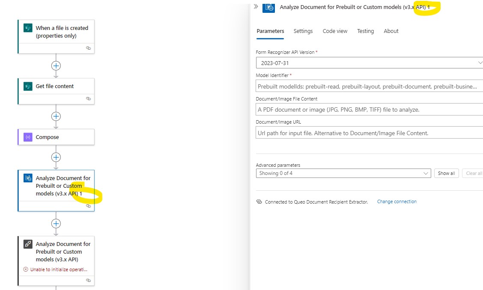Click Change connection for Queo Document Recipient Extractor
The width and height of the screenshot is (483, 290).
(397, 201)
